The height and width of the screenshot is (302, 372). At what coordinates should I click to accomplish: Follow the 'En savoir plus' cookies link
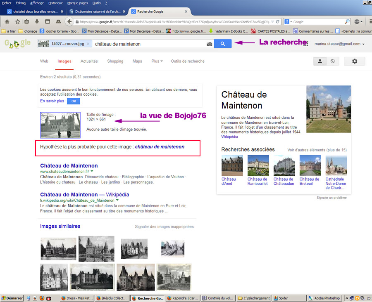tap(52, 101)
